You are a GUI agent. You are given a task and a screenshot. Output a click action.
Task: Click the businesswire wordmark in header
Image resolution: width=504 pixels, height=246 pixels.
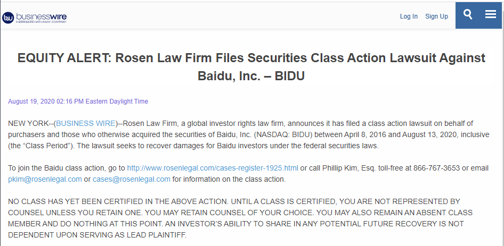[41, 16]
